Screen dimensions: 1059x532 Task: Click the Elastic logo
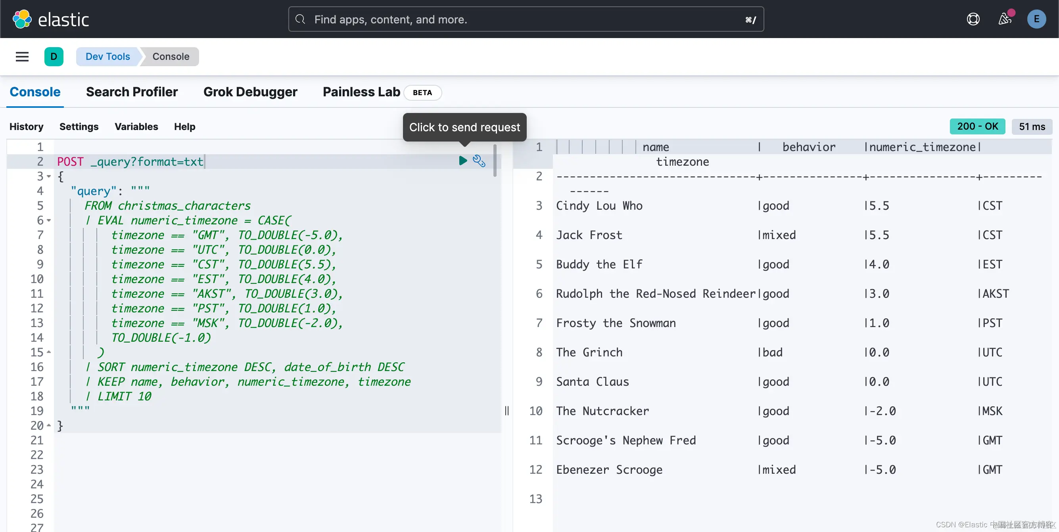coord(50,19)
